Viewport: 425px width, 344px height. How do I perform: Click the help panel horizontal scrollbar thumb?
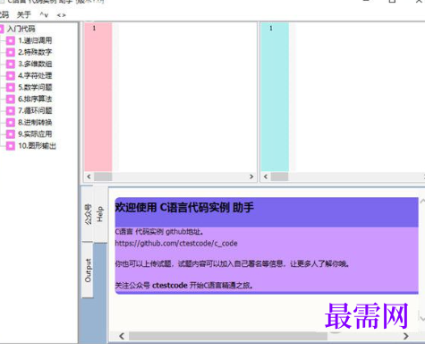pyautogui.click(x=228, y=336)
